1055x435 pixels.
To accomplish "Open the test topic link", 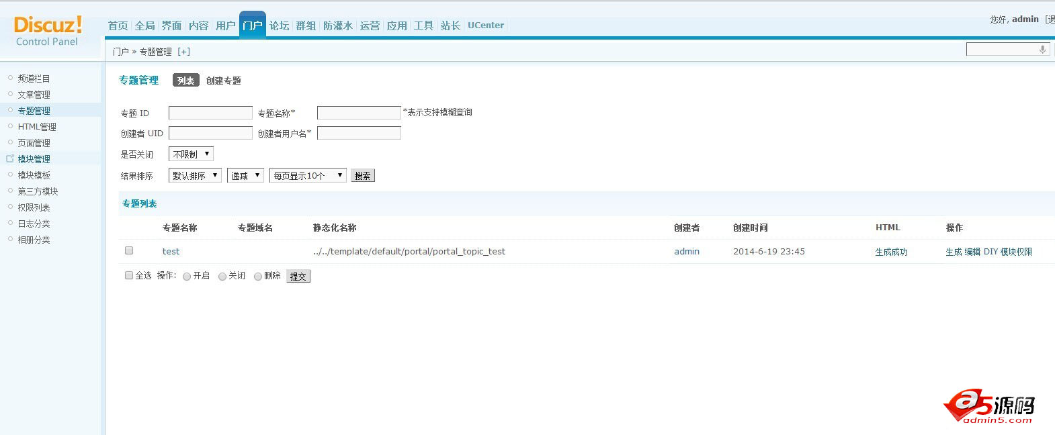I will [171, 252].
